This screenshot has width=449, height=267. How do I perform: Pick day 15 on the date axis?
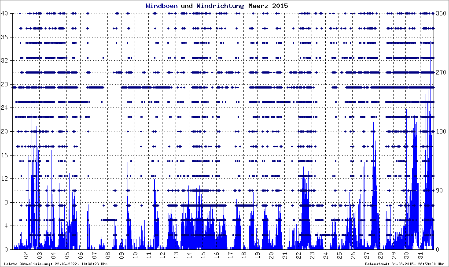tap(203, 256)
